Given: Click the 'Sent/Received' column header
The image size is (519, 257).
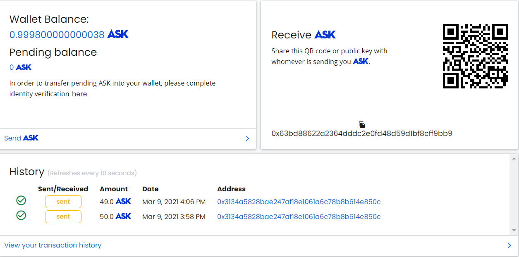Looking at the screenshot, I should click(x=63, y=189).
